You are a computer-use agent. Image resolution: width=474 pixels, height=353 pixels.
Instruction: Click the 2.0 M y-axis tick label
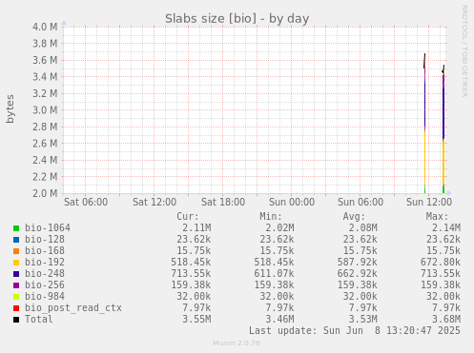[x=45, y=193]
